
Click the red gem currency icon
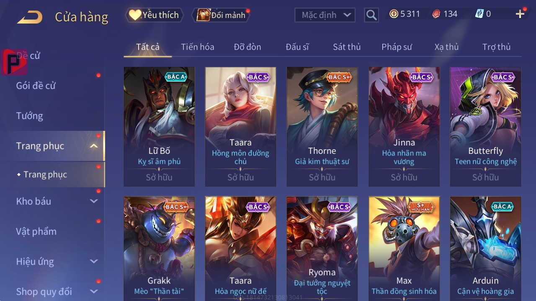pyautogui.click(x=436, y=14)
